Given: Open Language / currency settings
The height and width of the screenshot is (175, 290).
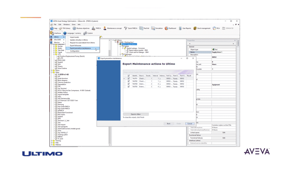Looking at the screenshot, I should coord(72,33).
